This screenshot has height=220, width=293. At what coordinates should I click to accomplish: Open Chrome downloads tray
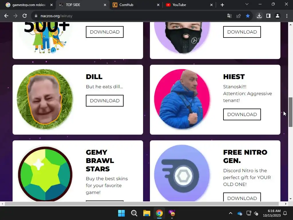click(x=259, y=16)
